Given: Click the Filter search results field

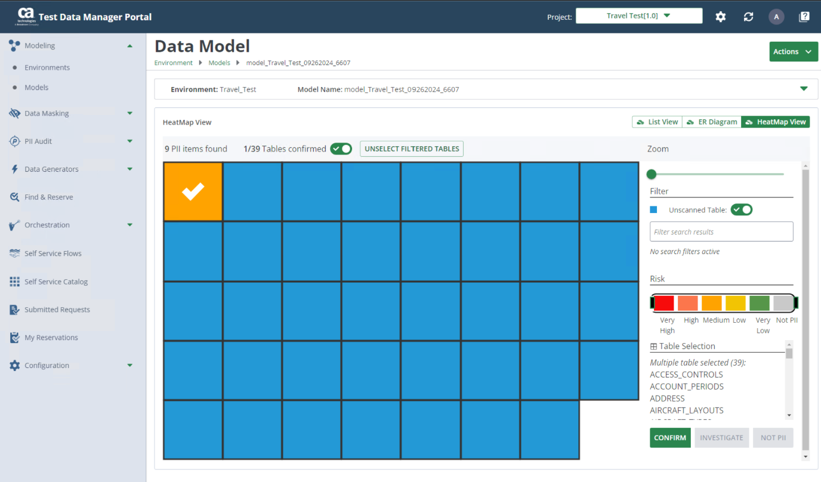Looking at the screenshot, I should [721, 232].
